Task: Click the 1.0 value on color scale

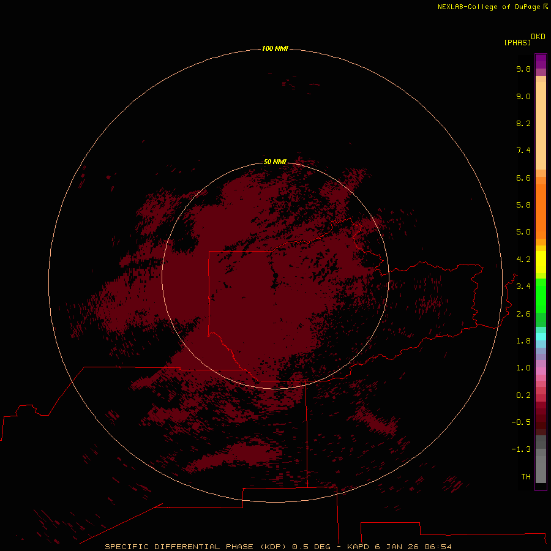Action: 523,368
